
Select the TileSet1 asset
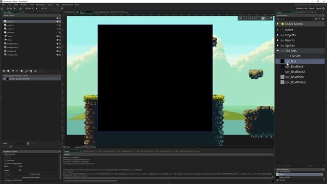pos(295,56)
